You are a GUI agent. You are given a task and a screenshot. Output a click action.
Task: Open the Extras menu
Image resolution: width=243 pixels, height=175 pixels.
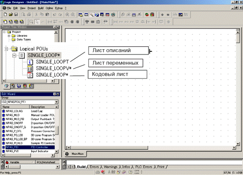59,8
